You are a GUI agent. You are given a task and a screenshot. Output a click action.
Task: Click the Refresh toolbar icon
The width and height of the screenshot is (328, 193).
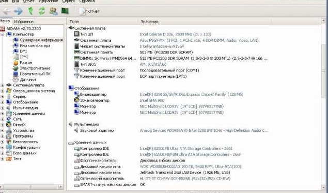click(x=42, y=11)
